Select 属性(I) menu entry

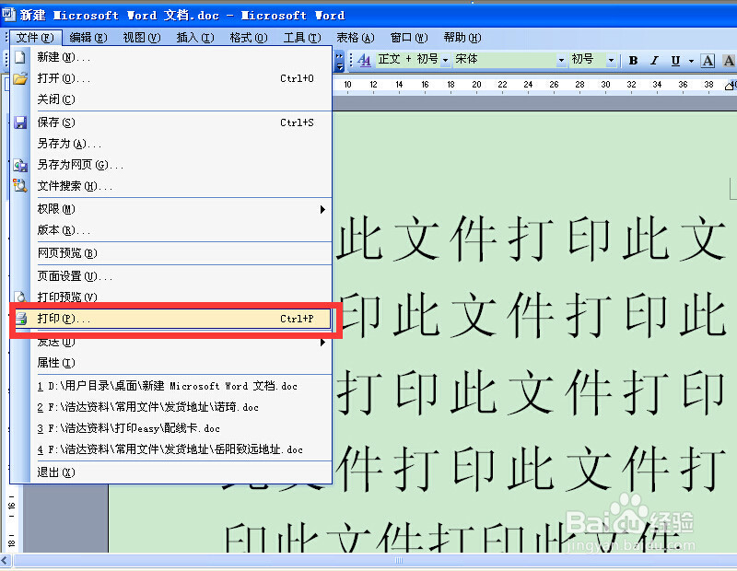click(171, 363)
